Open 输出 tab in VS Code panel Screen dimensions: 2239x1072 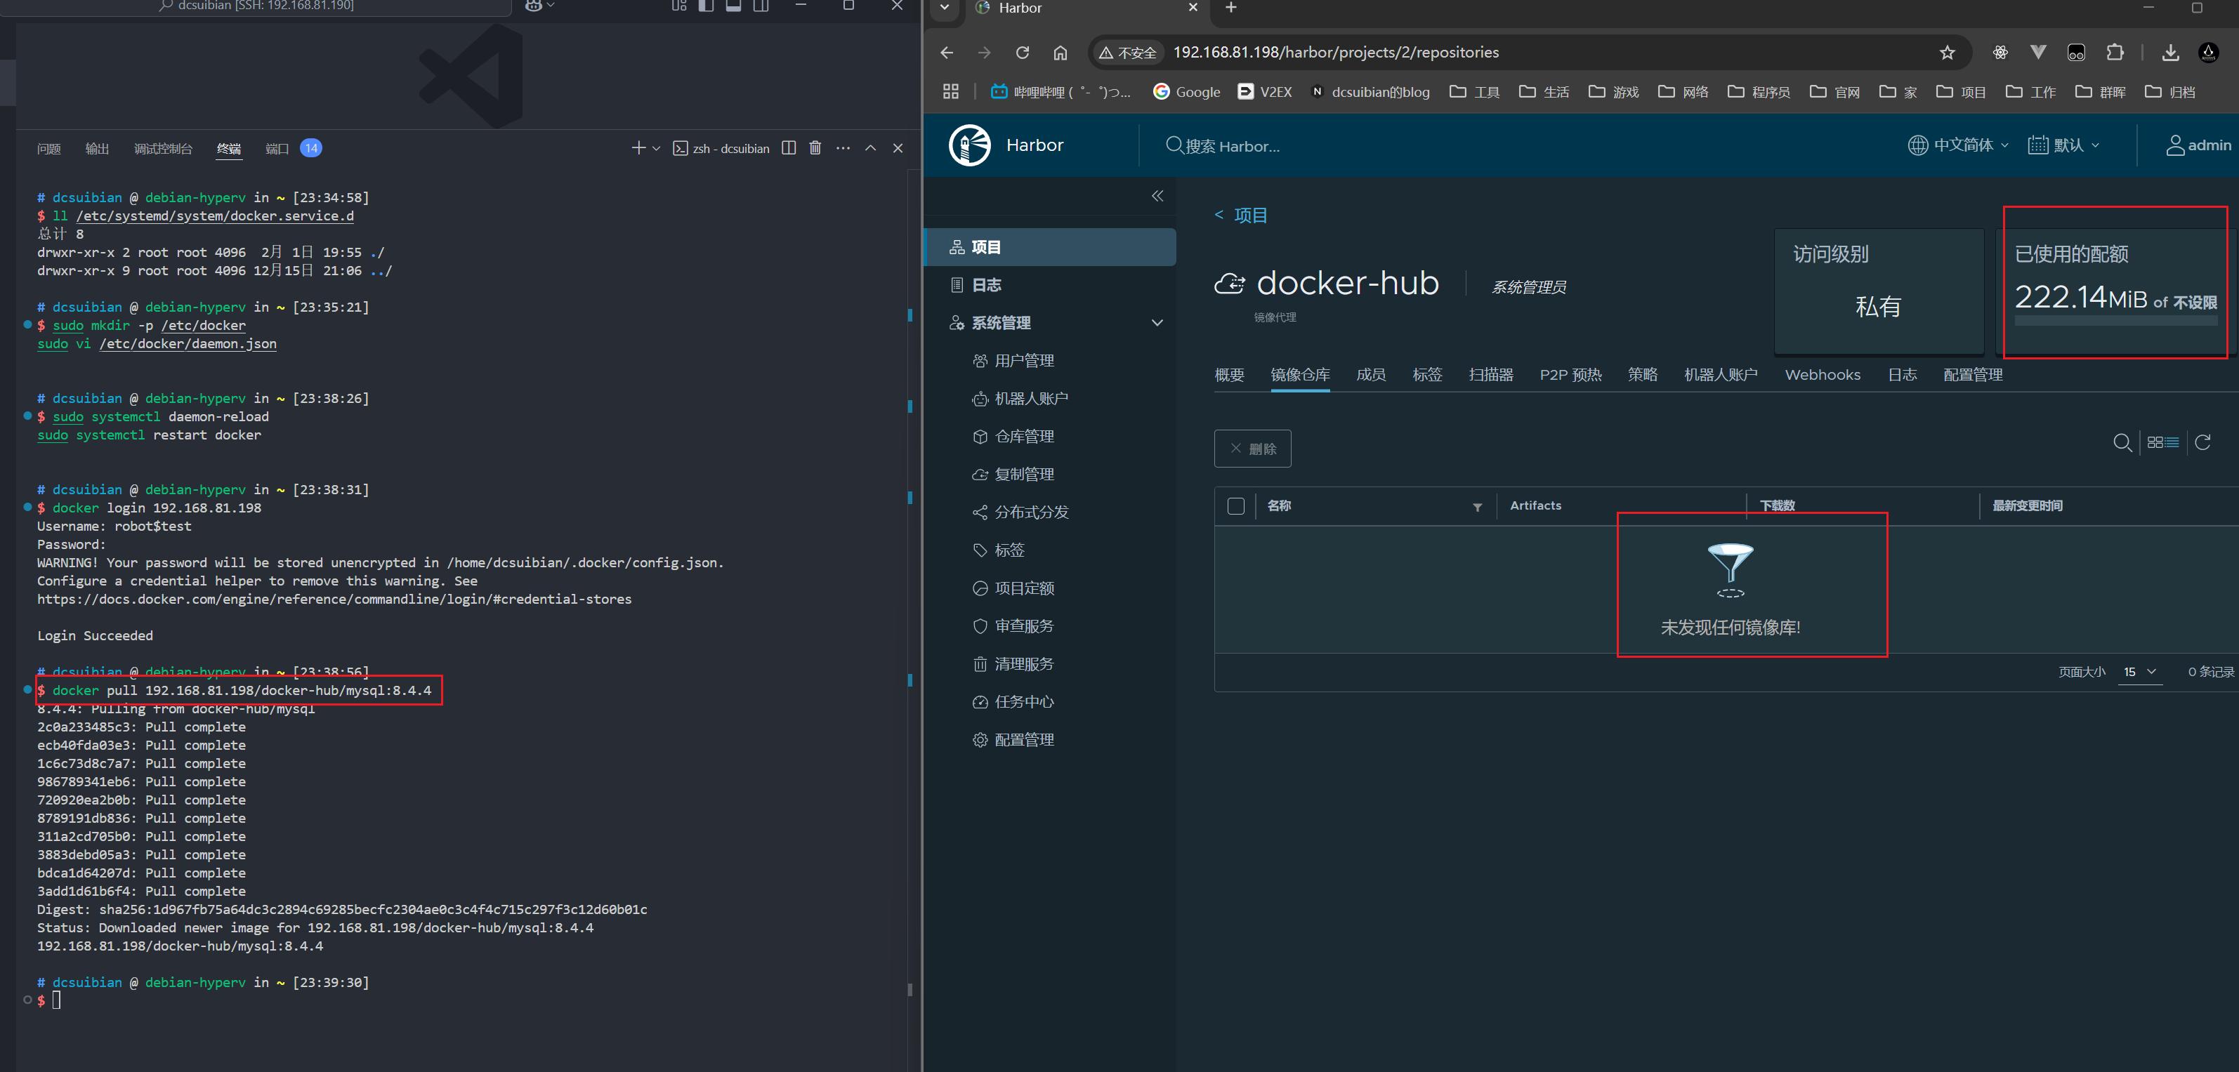pos(98,149)
